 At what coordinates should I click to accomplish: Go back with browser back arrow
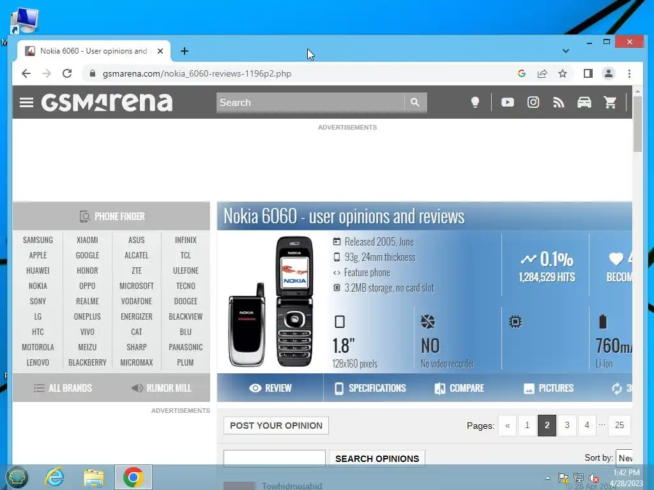click(x=26, y=74)
